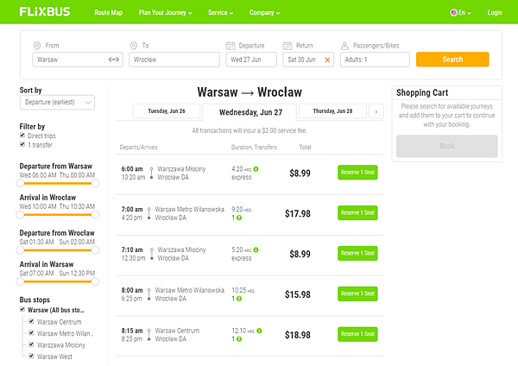Clear the return date with red X
This screenshot has height=366, width=518.
pyautogui.click(x=327, y=60)
